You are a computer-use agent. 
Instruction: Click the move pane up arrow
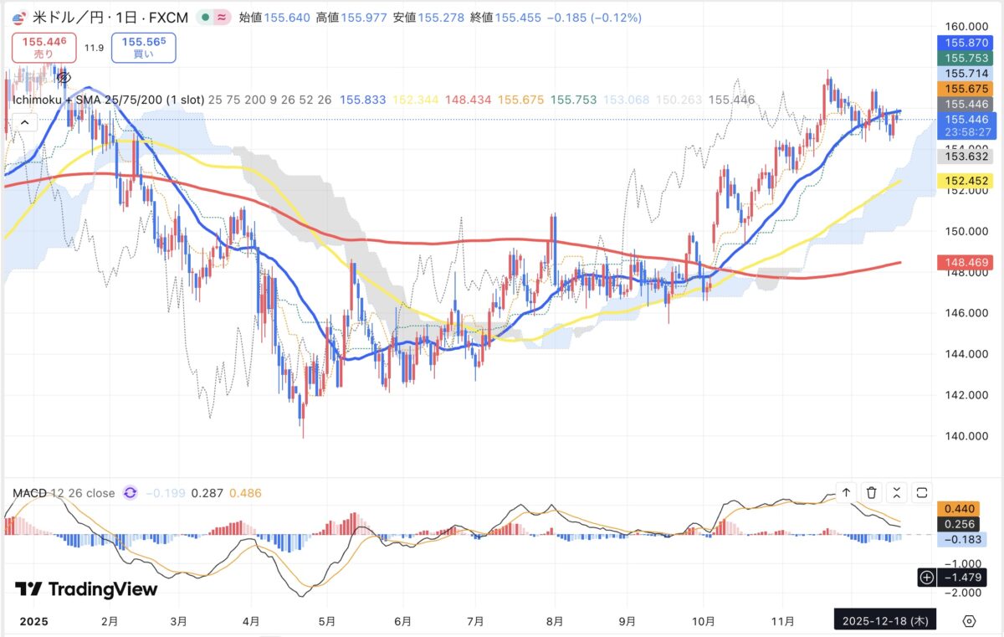846,493
